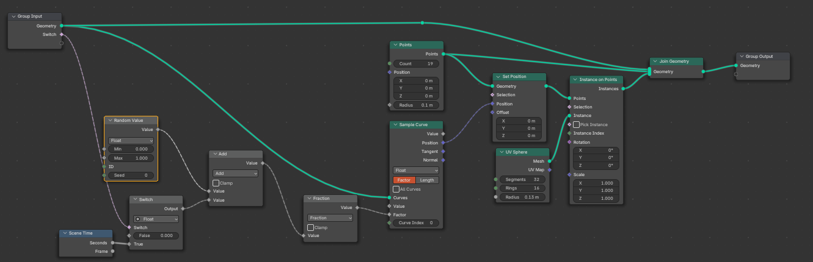813x262 pixels.
Task: Click the Seed field in Random Value
Action: click(x=131, y=175)
